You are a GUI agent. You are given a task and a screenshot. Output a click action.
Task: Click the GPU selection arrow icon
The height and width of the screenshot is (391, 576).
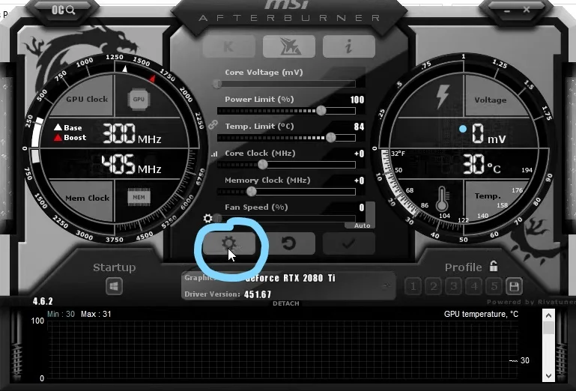click(x=386, y=285)
